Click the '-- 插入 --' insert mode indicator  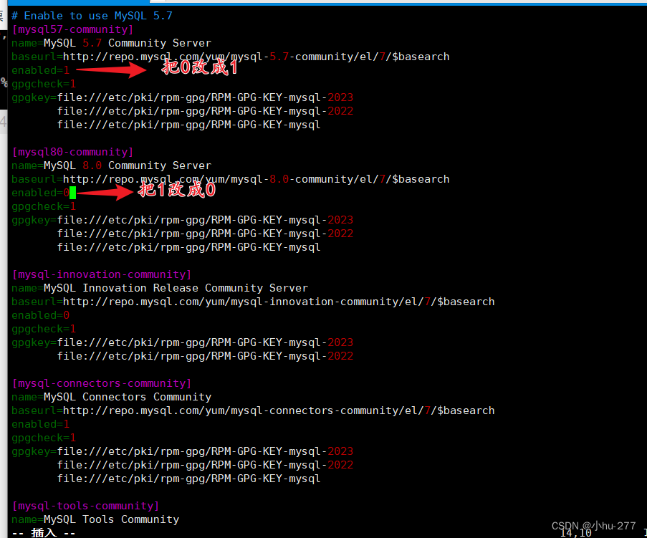(44, 533)
